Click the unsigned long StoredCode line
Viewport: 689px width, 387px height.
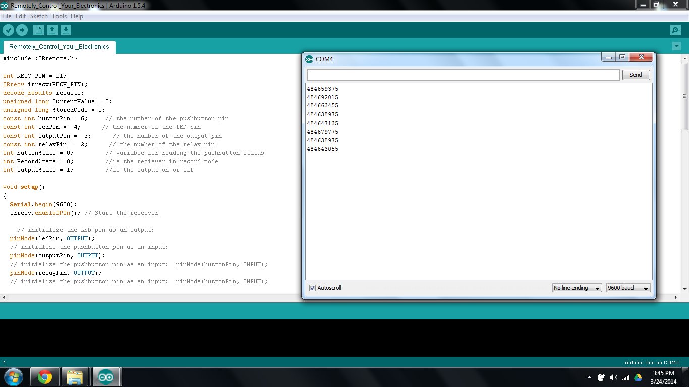click(54, 110)
